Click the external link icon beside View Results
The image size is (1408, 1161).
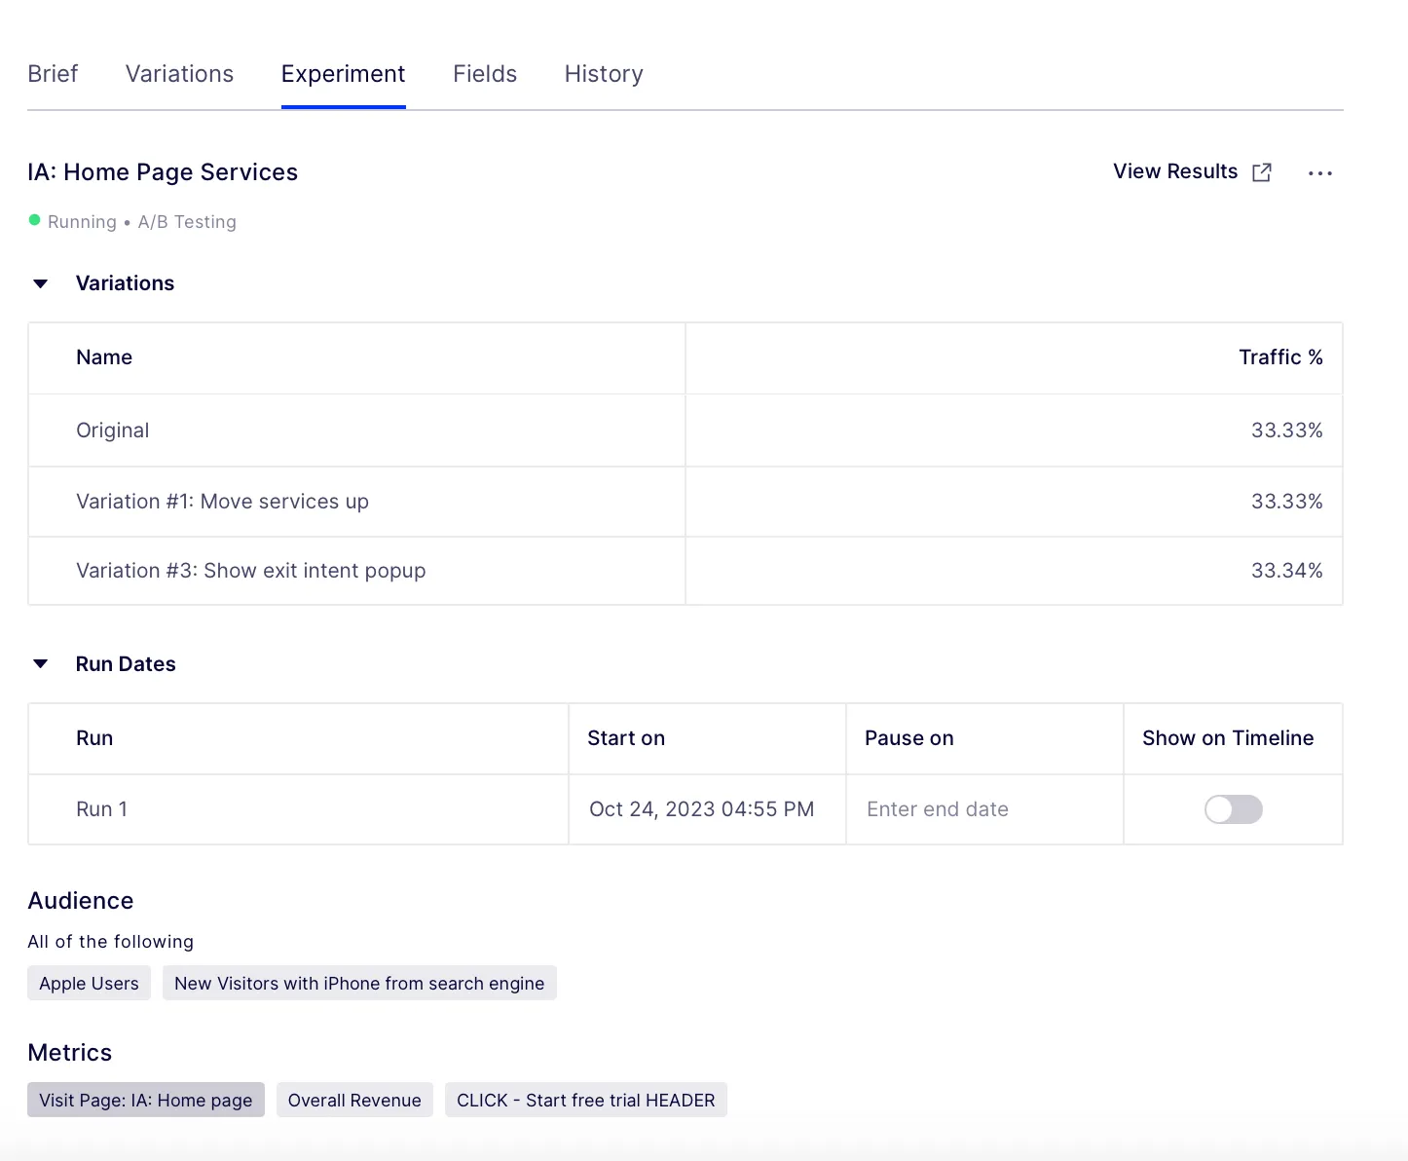coord(1262,172)
